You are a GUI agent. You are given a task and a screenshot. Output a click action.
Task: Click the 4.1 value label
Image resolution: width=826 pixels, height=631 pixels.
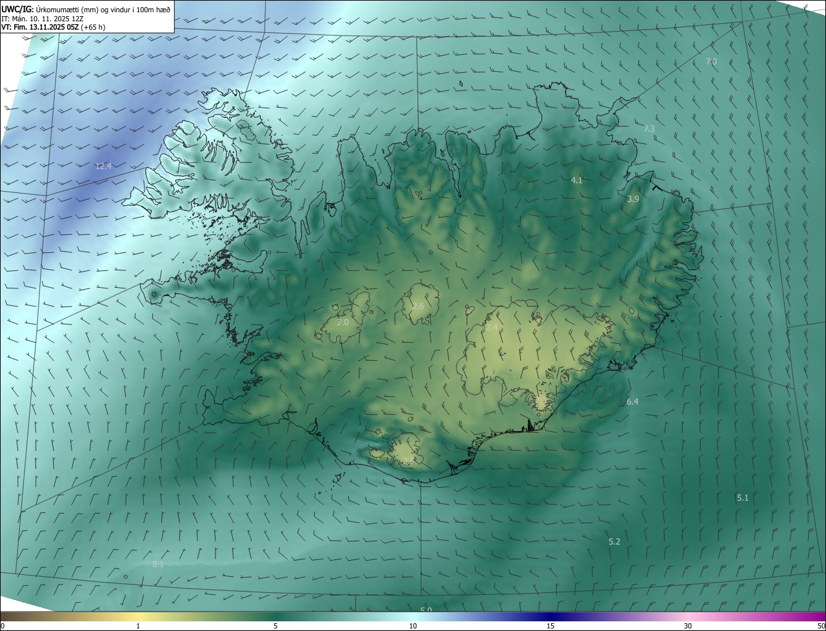coord(577,181)
